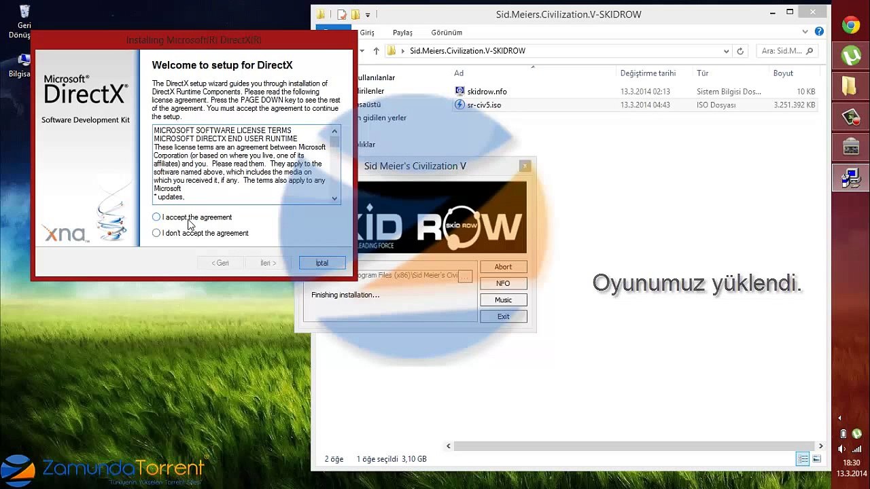870x489 pixels.
Task: Click the breadcrumb chevron before the folder name
Action: pos(403,51)
